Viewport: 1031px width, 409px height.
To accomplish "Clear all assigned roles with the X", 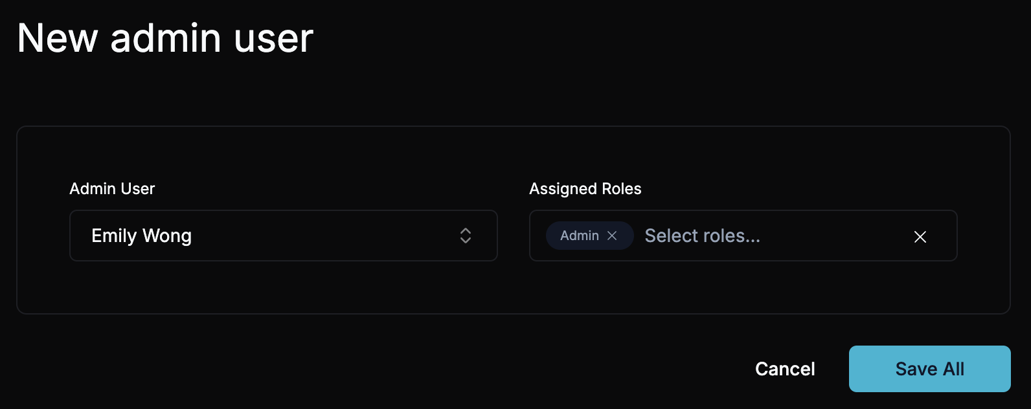I will point(920,237).
